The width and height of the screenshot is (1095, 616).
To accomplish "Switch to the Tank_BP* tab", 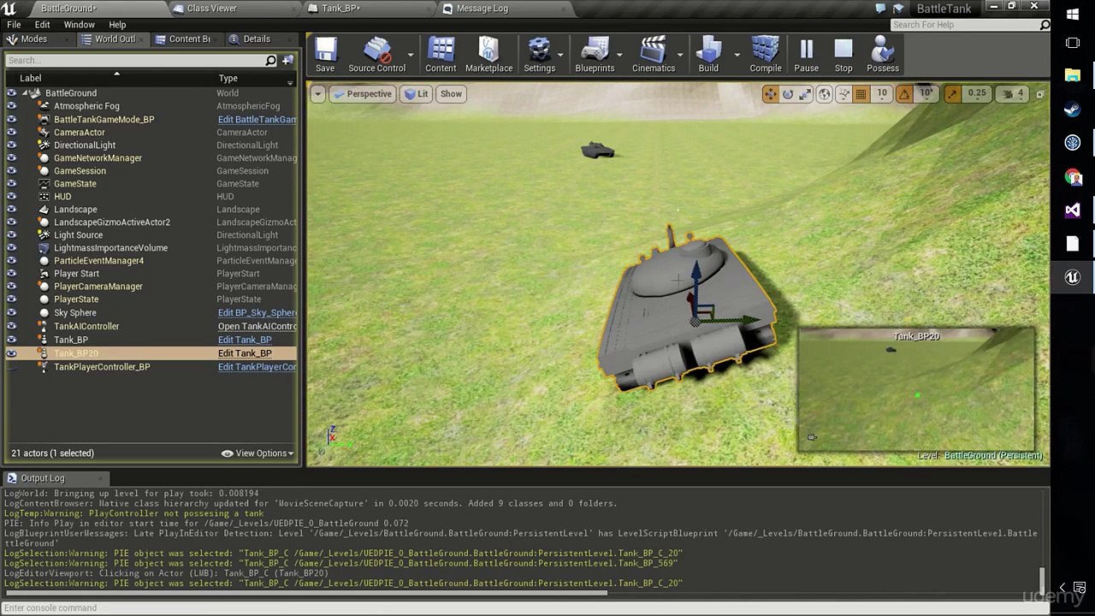I will [x=340, y=9].
